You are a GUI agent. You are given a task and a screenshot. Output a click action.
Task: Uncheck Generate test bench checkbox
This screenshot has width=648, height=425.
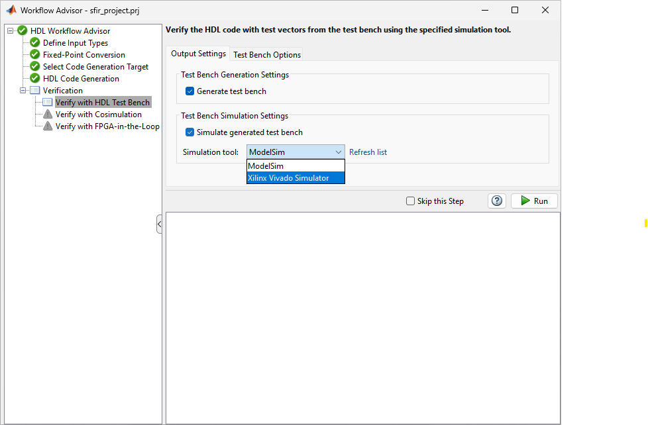tap(190, 91)
